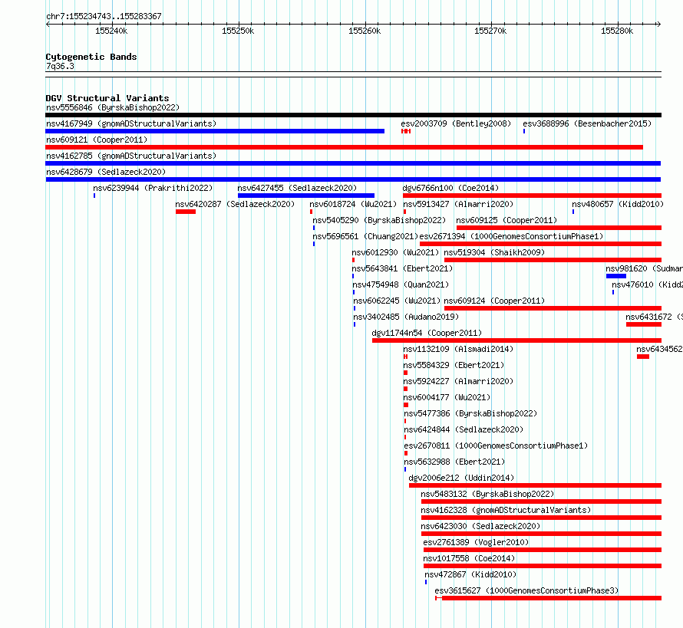Screen dimensions: 683x628
Task: Open nsv1132109 (Alsmadi2014) label
Action: coord(458,349)
